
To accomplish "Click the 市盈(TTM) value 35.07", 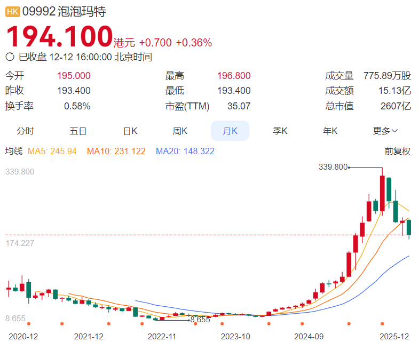I will (239, 106).
